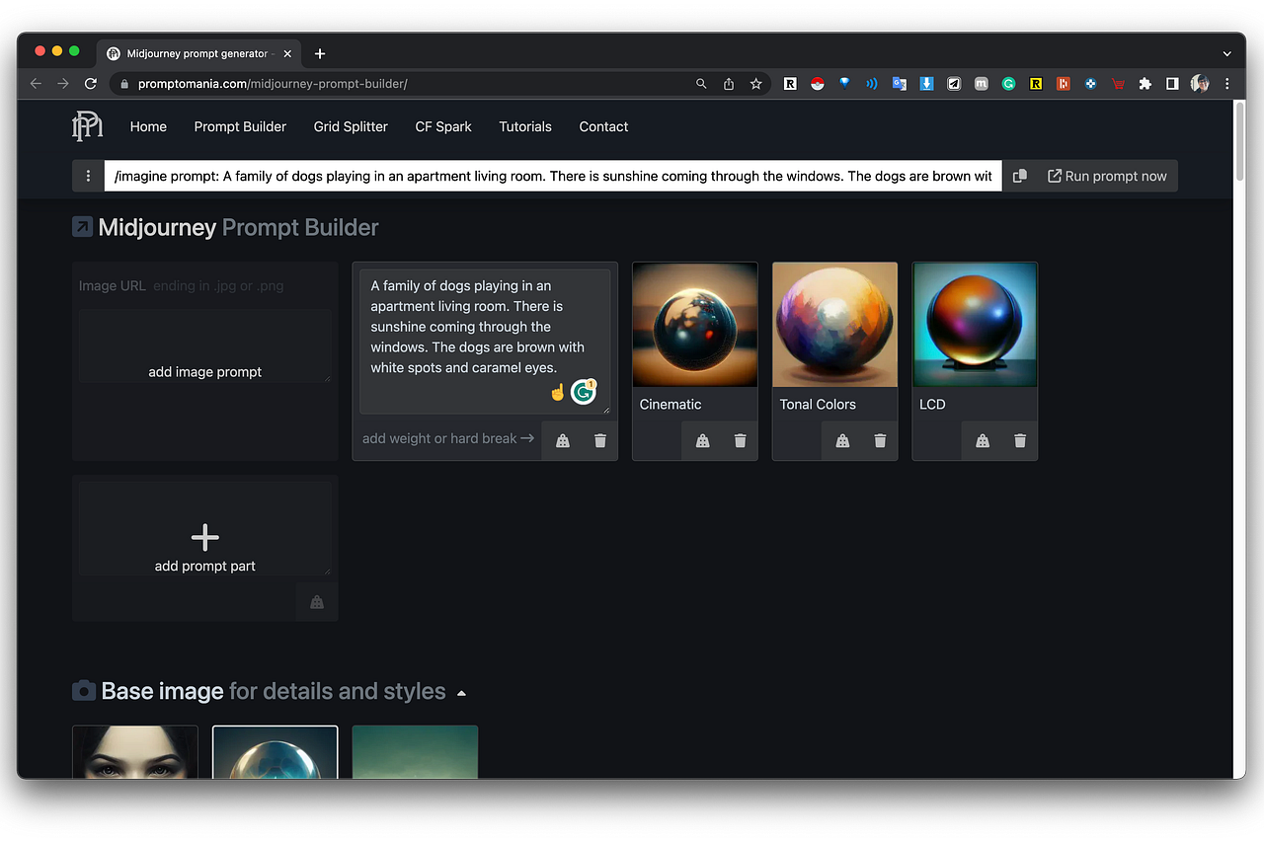
Task: Click the Image URL input field
Action: 205,286
